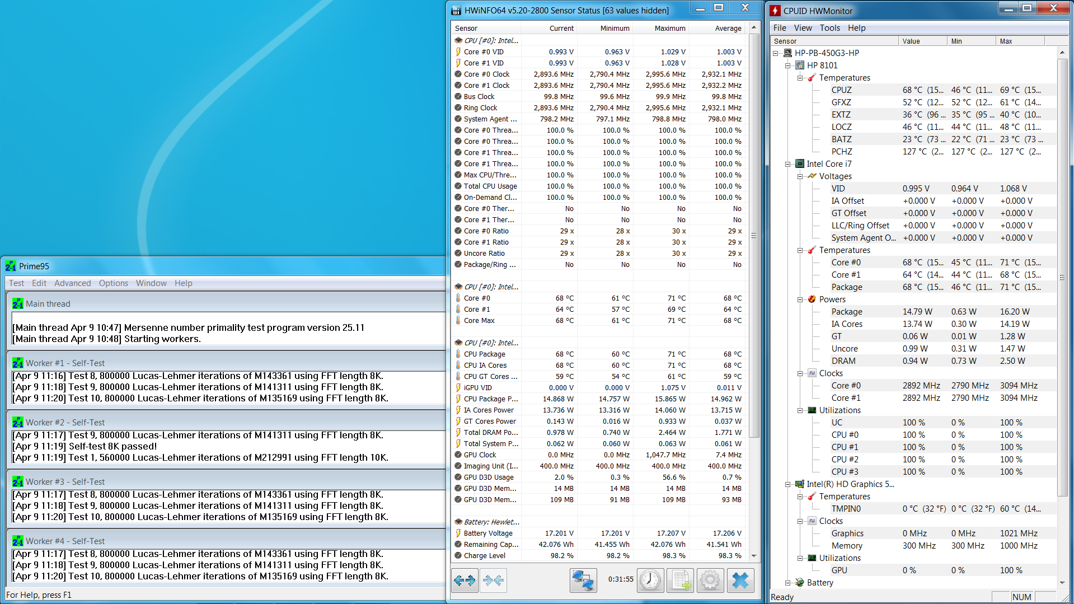Click HWiNFO expand columns arrows button
This screenshot has width=1074, height=604.
pyautogui.click(x=465, y=580)
